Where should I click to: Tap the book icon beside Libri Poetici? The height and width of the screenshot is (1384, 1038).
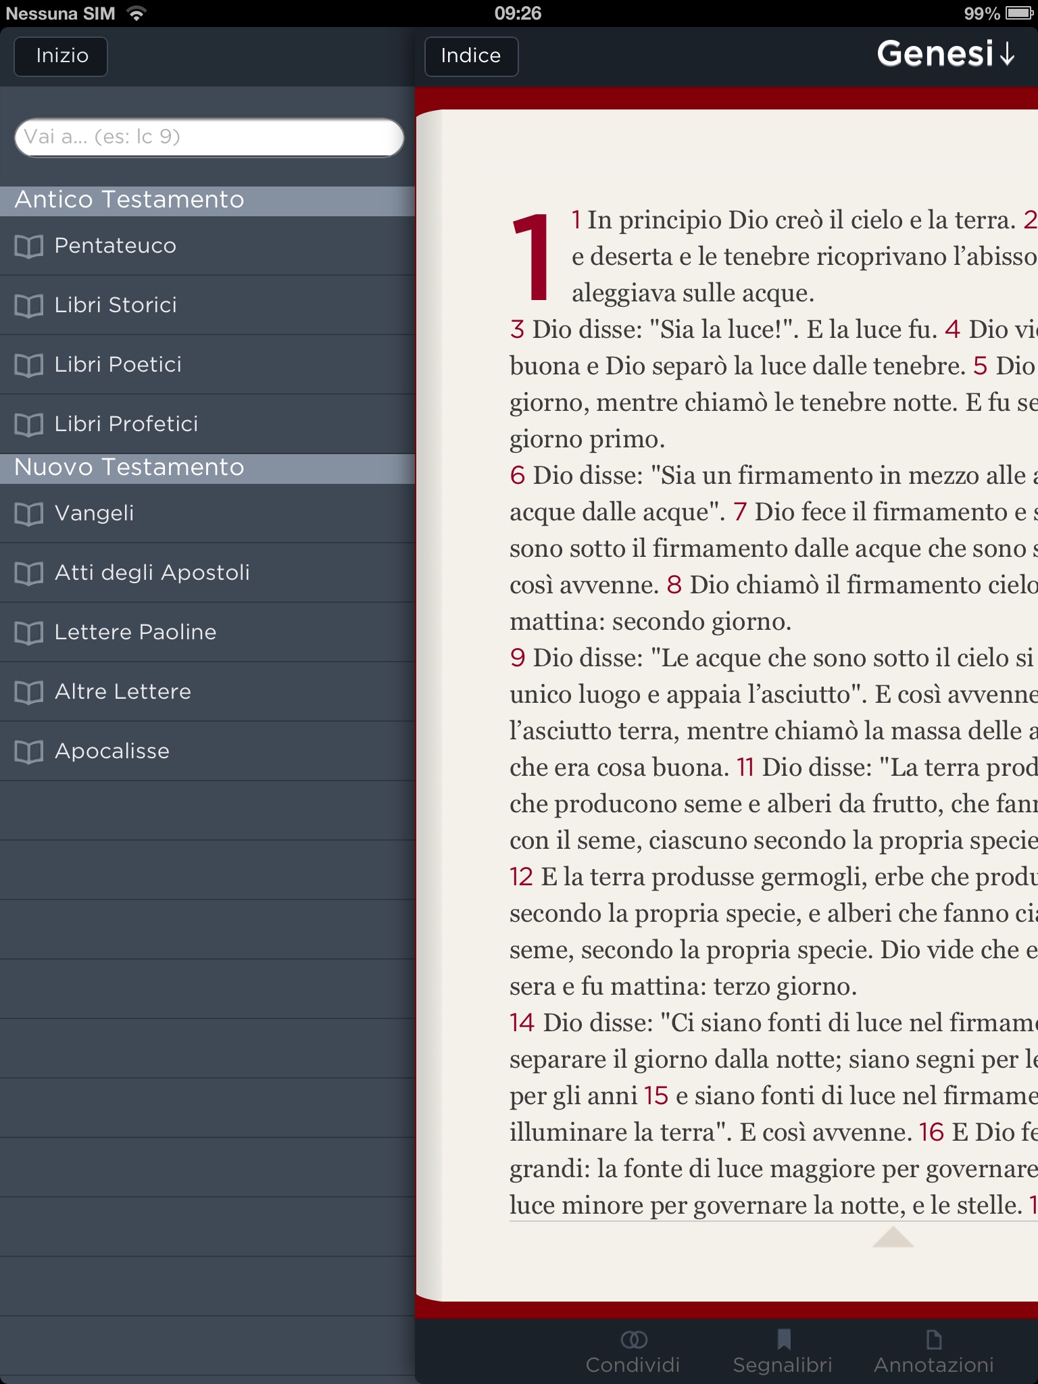click(28, 365)
